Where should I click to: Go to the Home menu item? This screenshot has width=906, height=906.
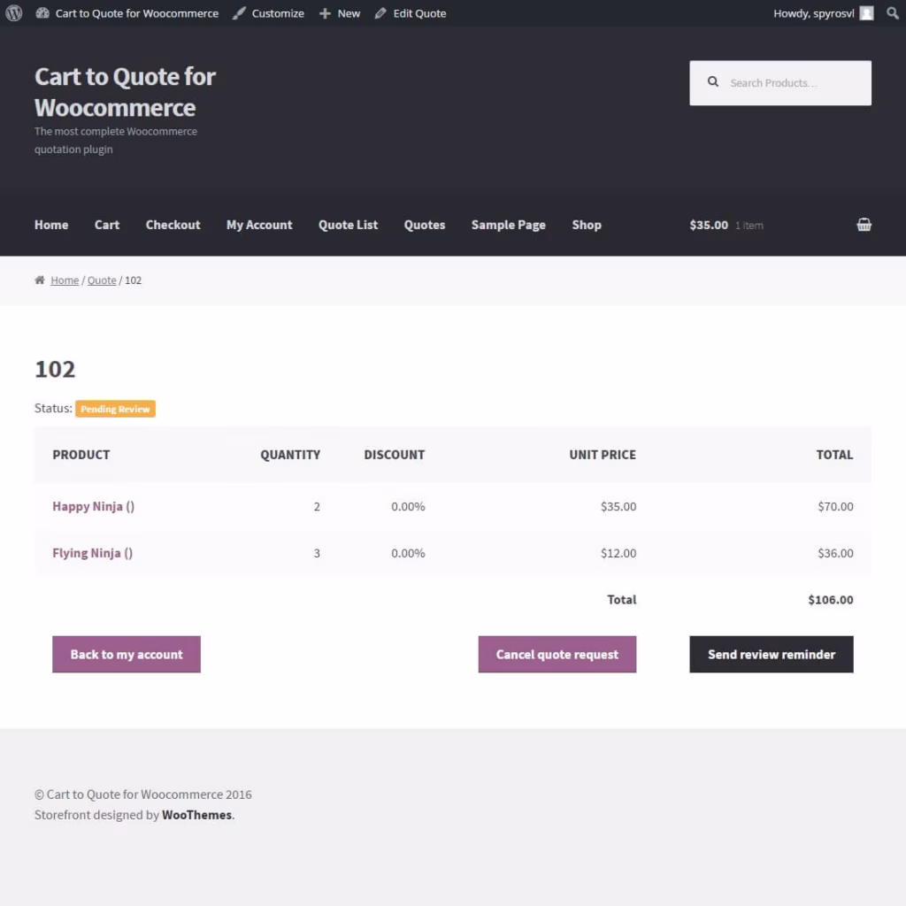point(51,225)
